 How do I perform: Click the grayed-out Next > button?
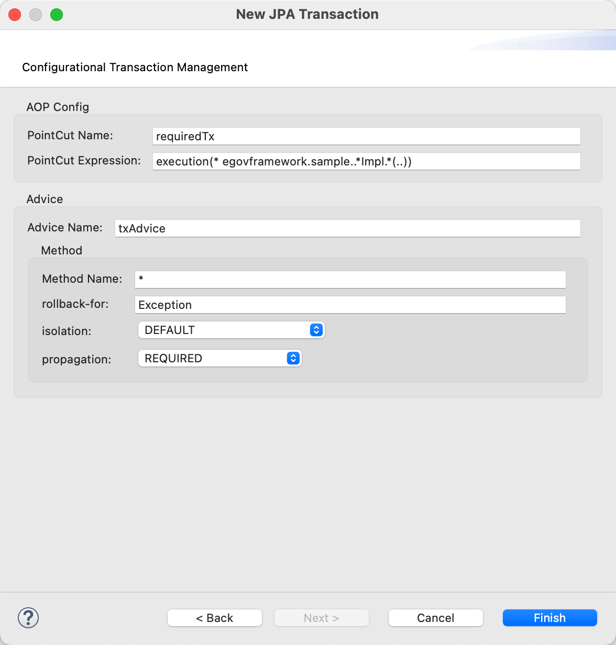click(x=321, y=618)
